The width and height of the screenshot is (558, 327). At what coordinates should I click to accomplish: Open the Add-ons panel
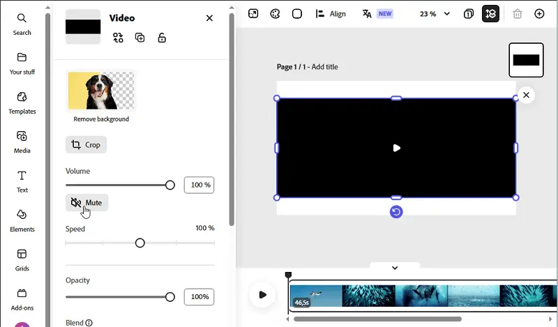pos(22,300)
